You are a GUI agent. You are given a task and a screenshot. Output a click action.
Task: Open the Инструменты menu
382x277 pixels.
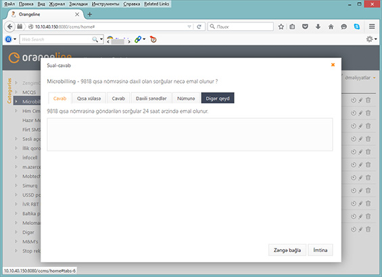click(x=105, y=4)
